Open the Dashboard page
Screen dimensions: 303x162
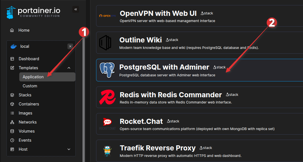coord(29,59)
